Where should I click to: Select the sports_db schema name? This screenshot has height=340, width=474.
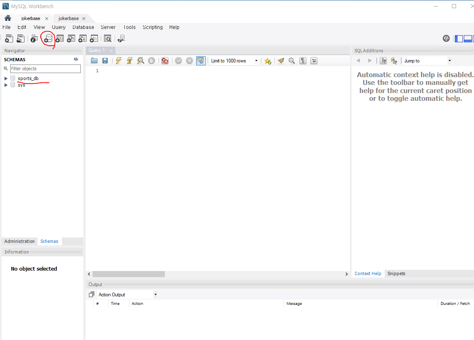(28, 78)
